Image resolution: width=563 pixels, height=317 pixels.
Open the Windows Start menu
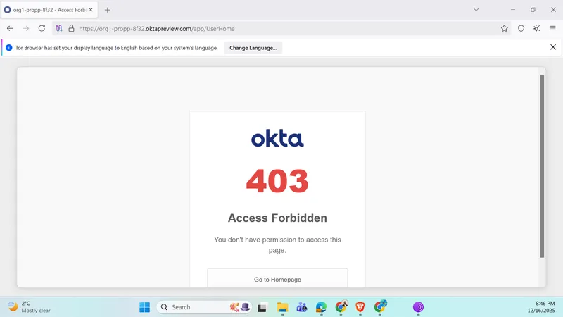tap(145, 307)
